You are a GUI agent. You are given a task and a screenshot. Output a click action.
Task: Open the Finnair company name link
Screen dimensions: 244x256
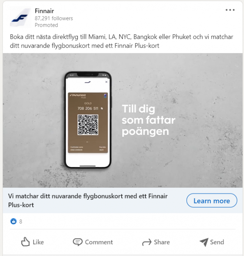pyautogui.click(x=44, y=11)
